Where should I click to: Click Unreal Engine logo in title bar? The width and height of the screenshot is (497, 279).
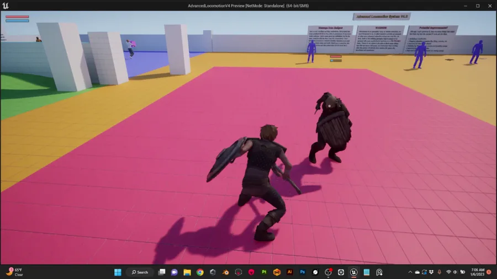(x=6, y=6)
